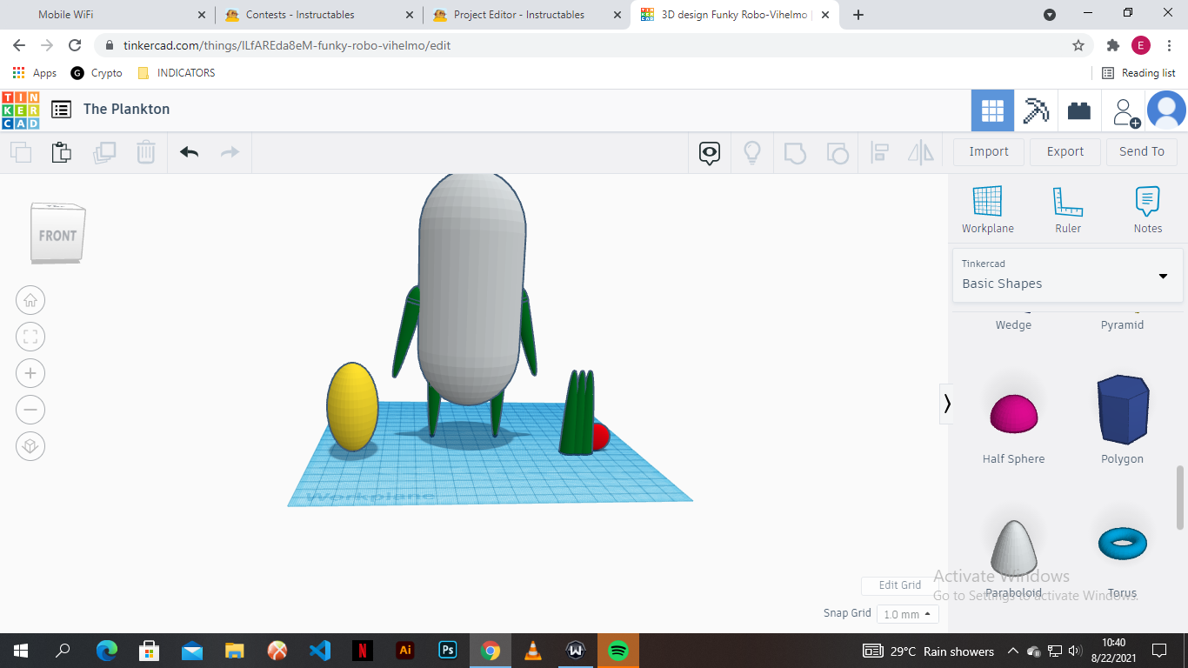Screen dimensions: 1188x668
Task: Open a new browser tab
Action: tap(858, 15)
